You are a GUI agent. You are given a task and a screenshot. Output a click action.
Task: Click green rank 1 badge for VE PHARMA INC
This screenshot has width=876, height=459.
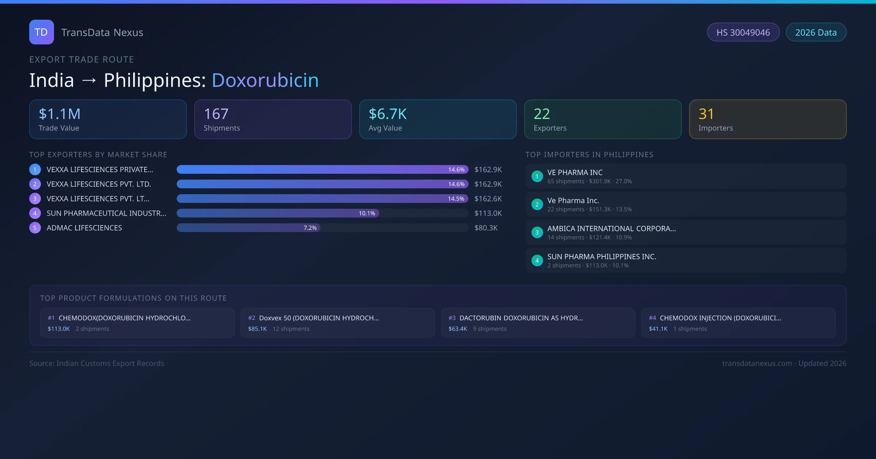[537, 176]
